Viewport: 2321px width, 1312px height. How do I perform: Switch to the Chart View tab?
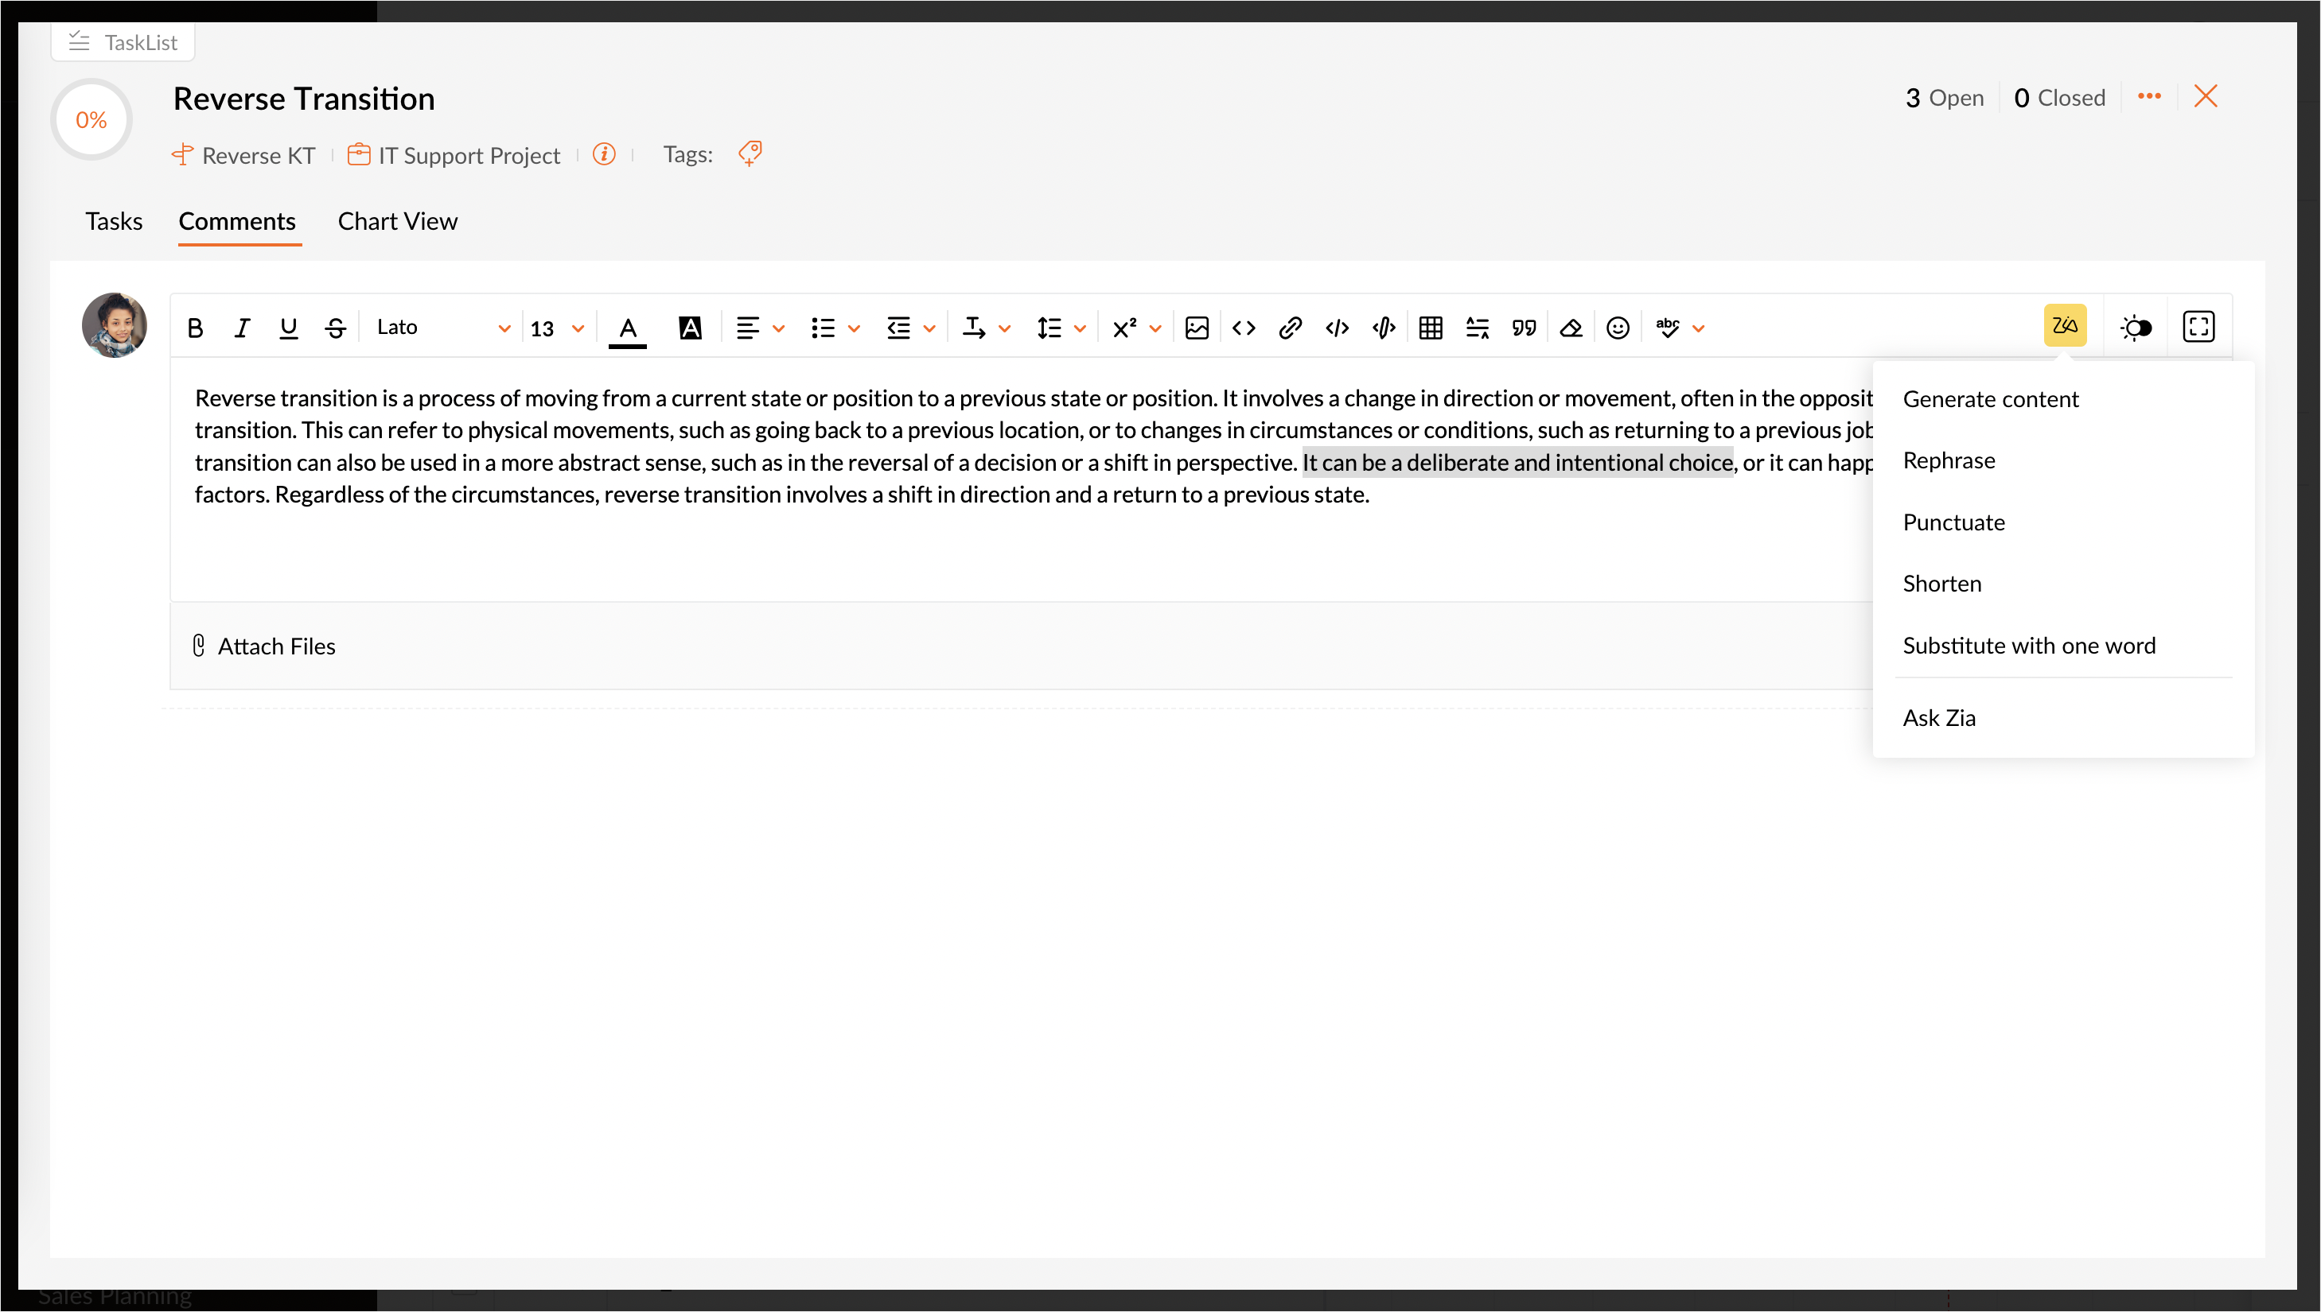397,222
